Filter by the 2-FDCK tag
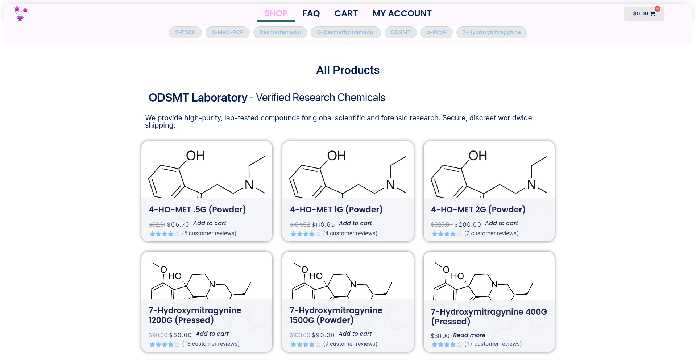696x360 pixels. click(x=185, y=32)
